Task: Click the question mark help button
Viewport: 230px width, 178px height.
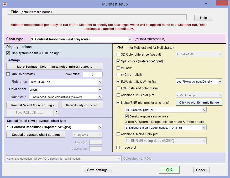Action: [56, 112]
